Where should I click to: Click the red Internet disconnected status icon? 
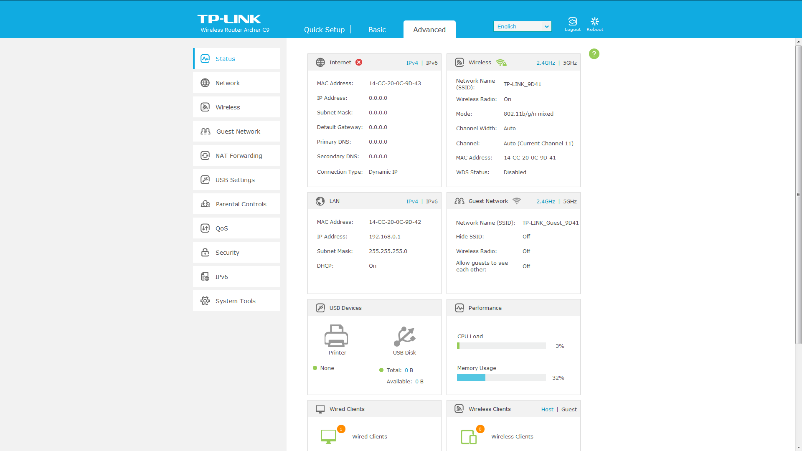click(359, 62)
